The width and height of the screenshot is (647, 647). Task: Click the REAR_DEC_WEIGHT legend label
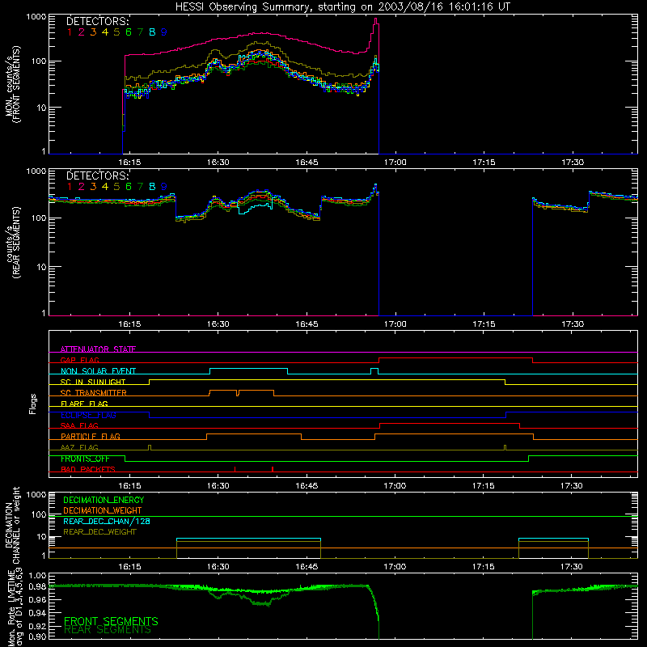[99, 532]
